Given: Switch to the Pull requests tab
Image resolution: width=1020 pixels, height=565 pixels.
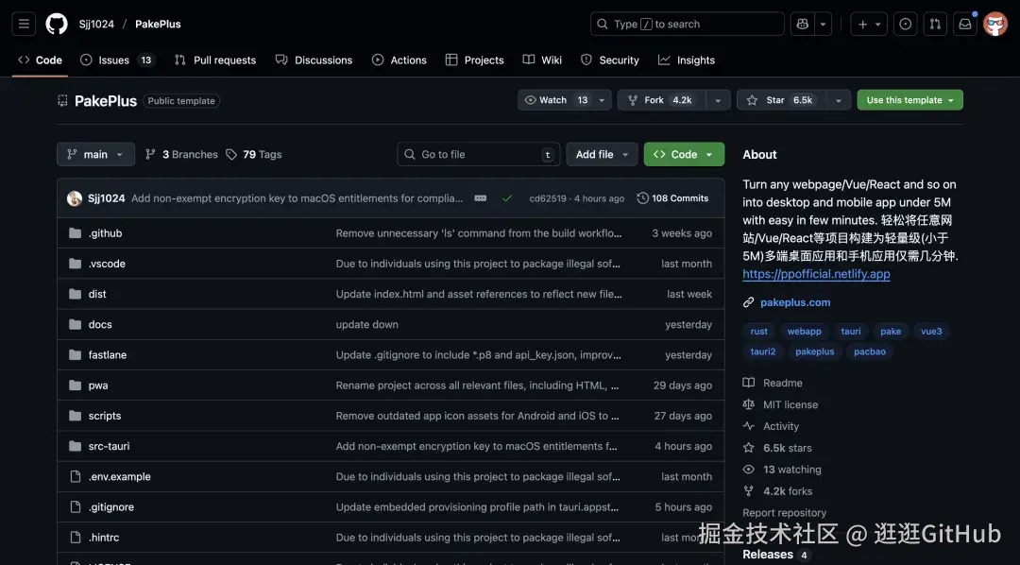Looking at the screenshot, I should (x=215, y=60).
